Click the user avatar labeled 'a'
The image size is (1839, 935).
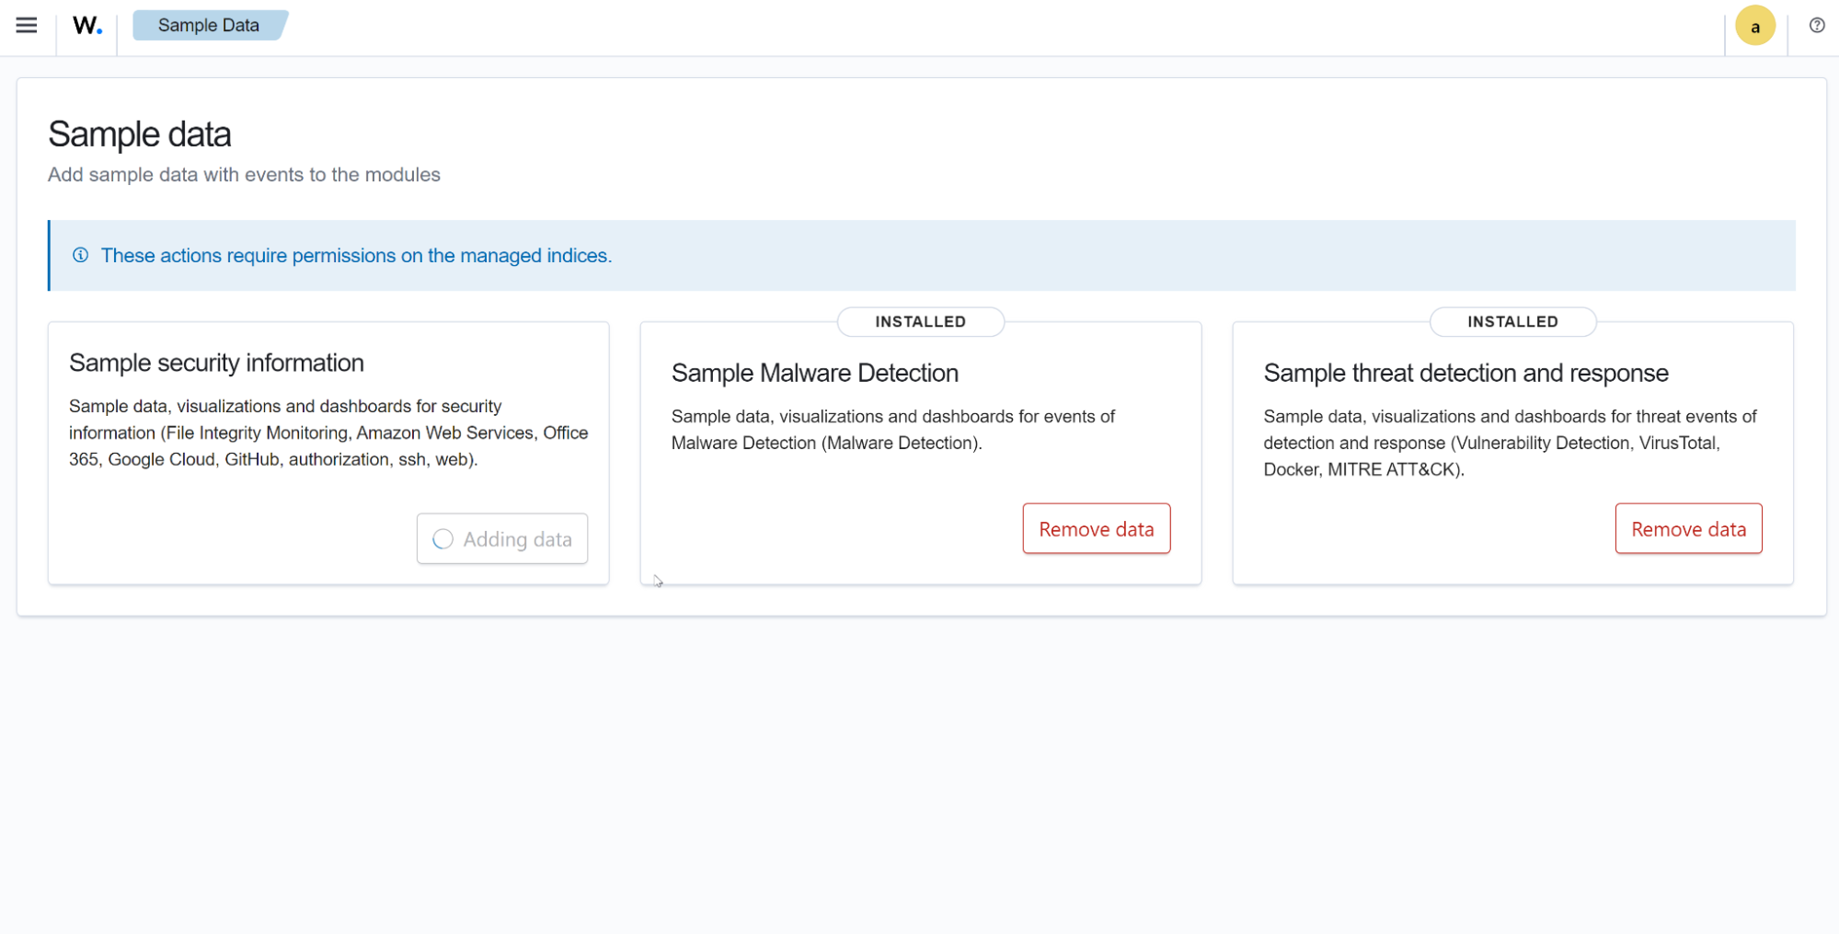tap(1755, 25)
